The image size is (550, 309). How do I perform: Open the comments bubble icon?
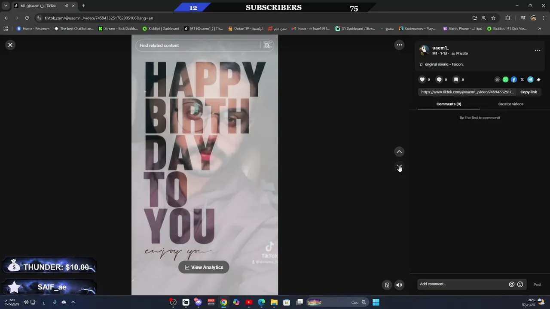[x=439, y=79]
